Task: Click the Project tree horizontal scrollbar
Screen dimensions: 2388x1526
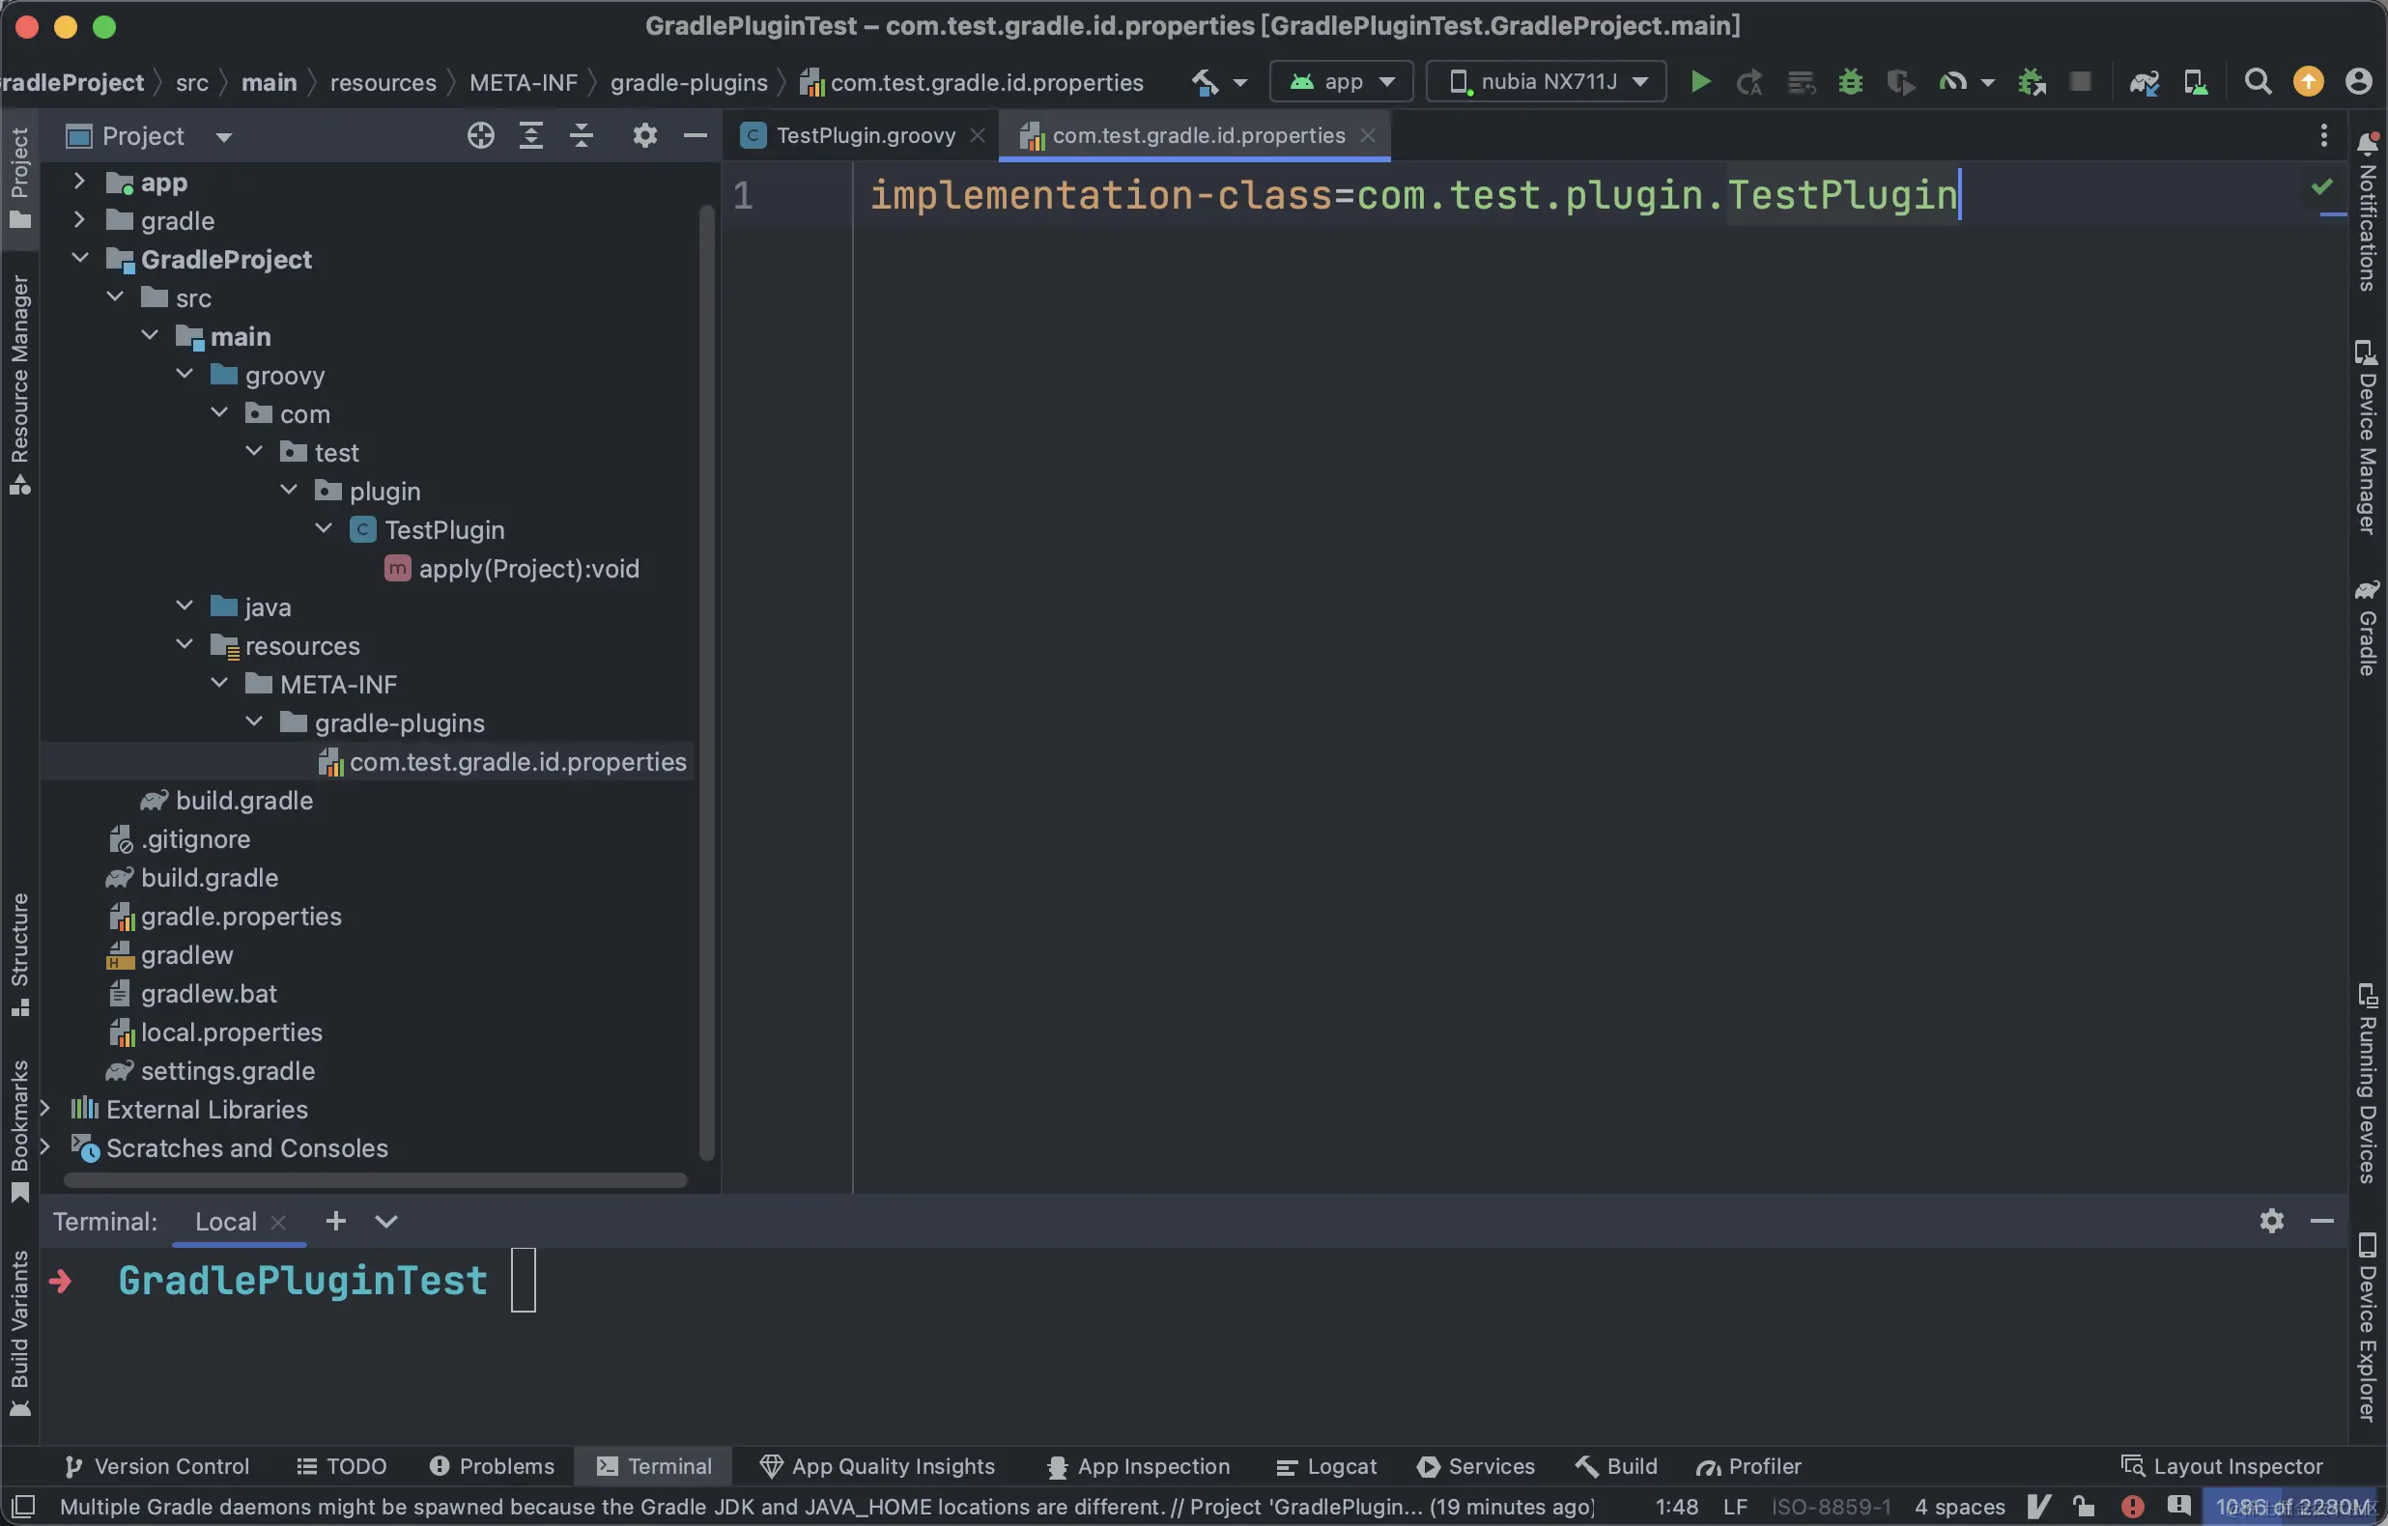Action: point(375,1180)
